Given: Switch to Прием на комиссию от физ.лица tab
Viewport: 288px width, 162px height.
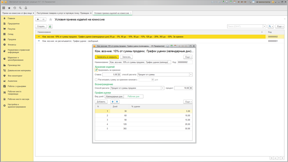Looking at the screenshot, I should pos(17,13).
